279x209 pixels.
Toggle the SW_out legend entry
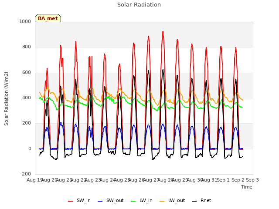point(110,201)
